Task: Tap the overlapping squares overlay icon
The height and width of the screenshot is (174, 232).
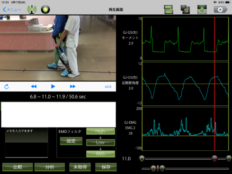Action: tap(185, 9)
